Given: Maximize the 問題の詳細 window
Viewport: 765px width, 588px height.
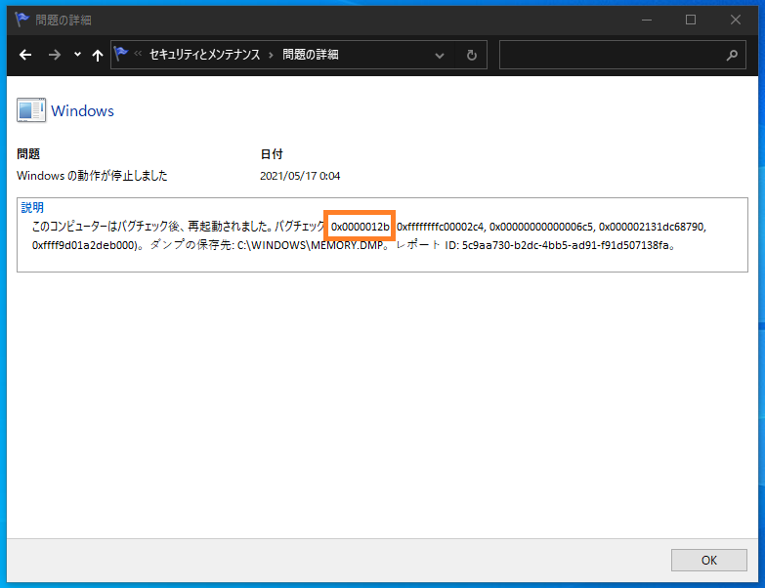Looking at the screenshot, I should point(691,20).
